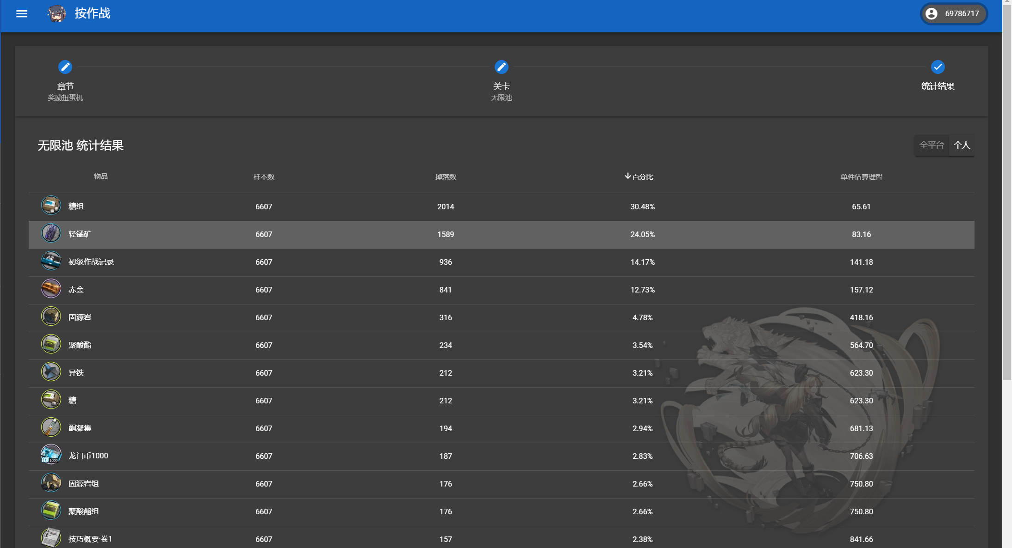This screenshot has width=1012, height=548.
Task: Click the 固源岩组 item thumbnail
Action: (51, 482)
